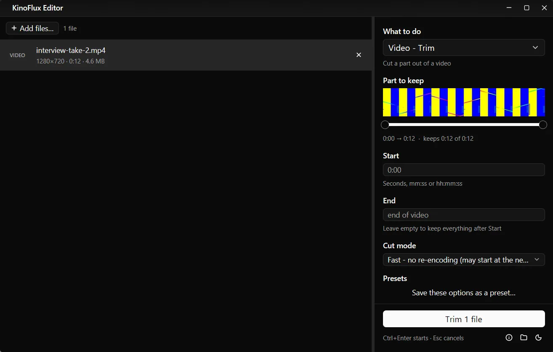Save these options as a preset
Viewport: 553px width, 352px height.
[464, 293]
